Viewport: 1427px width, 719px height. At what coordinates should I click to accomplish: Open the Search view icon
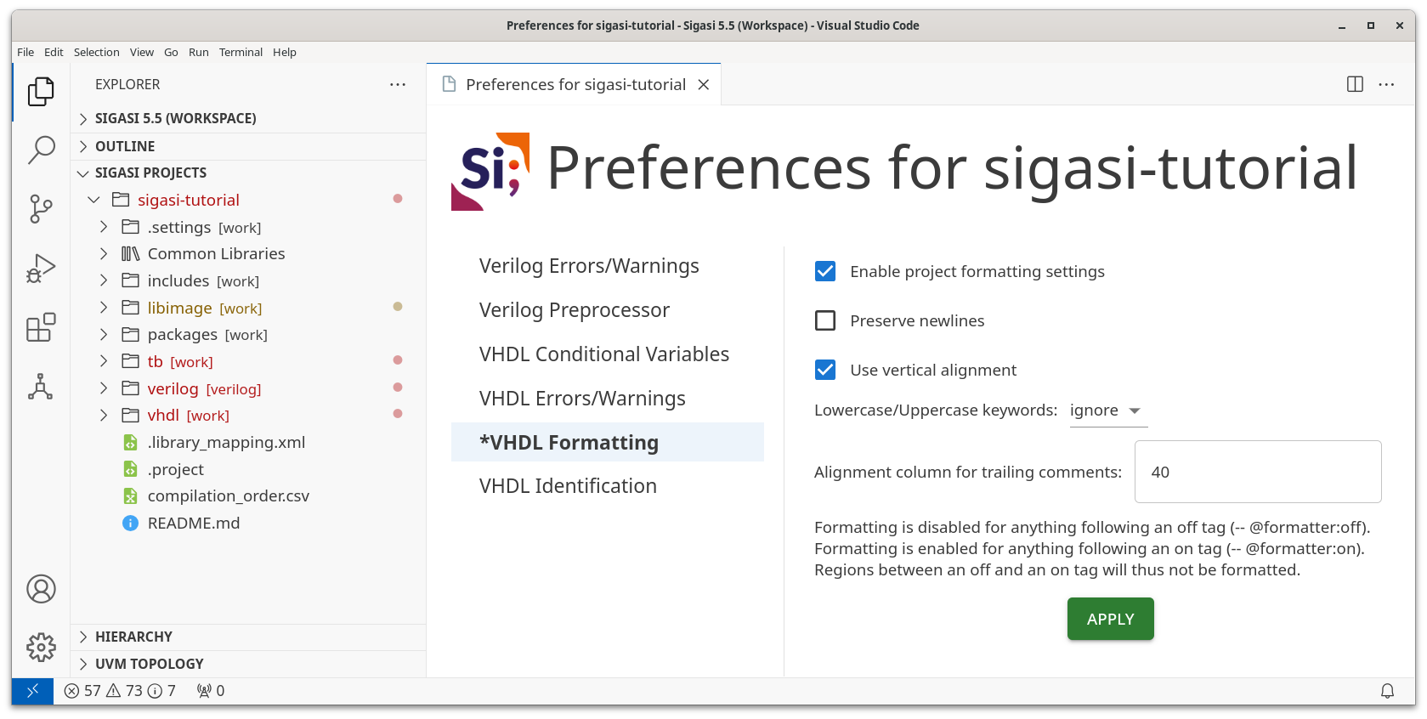tap(41, 150)
